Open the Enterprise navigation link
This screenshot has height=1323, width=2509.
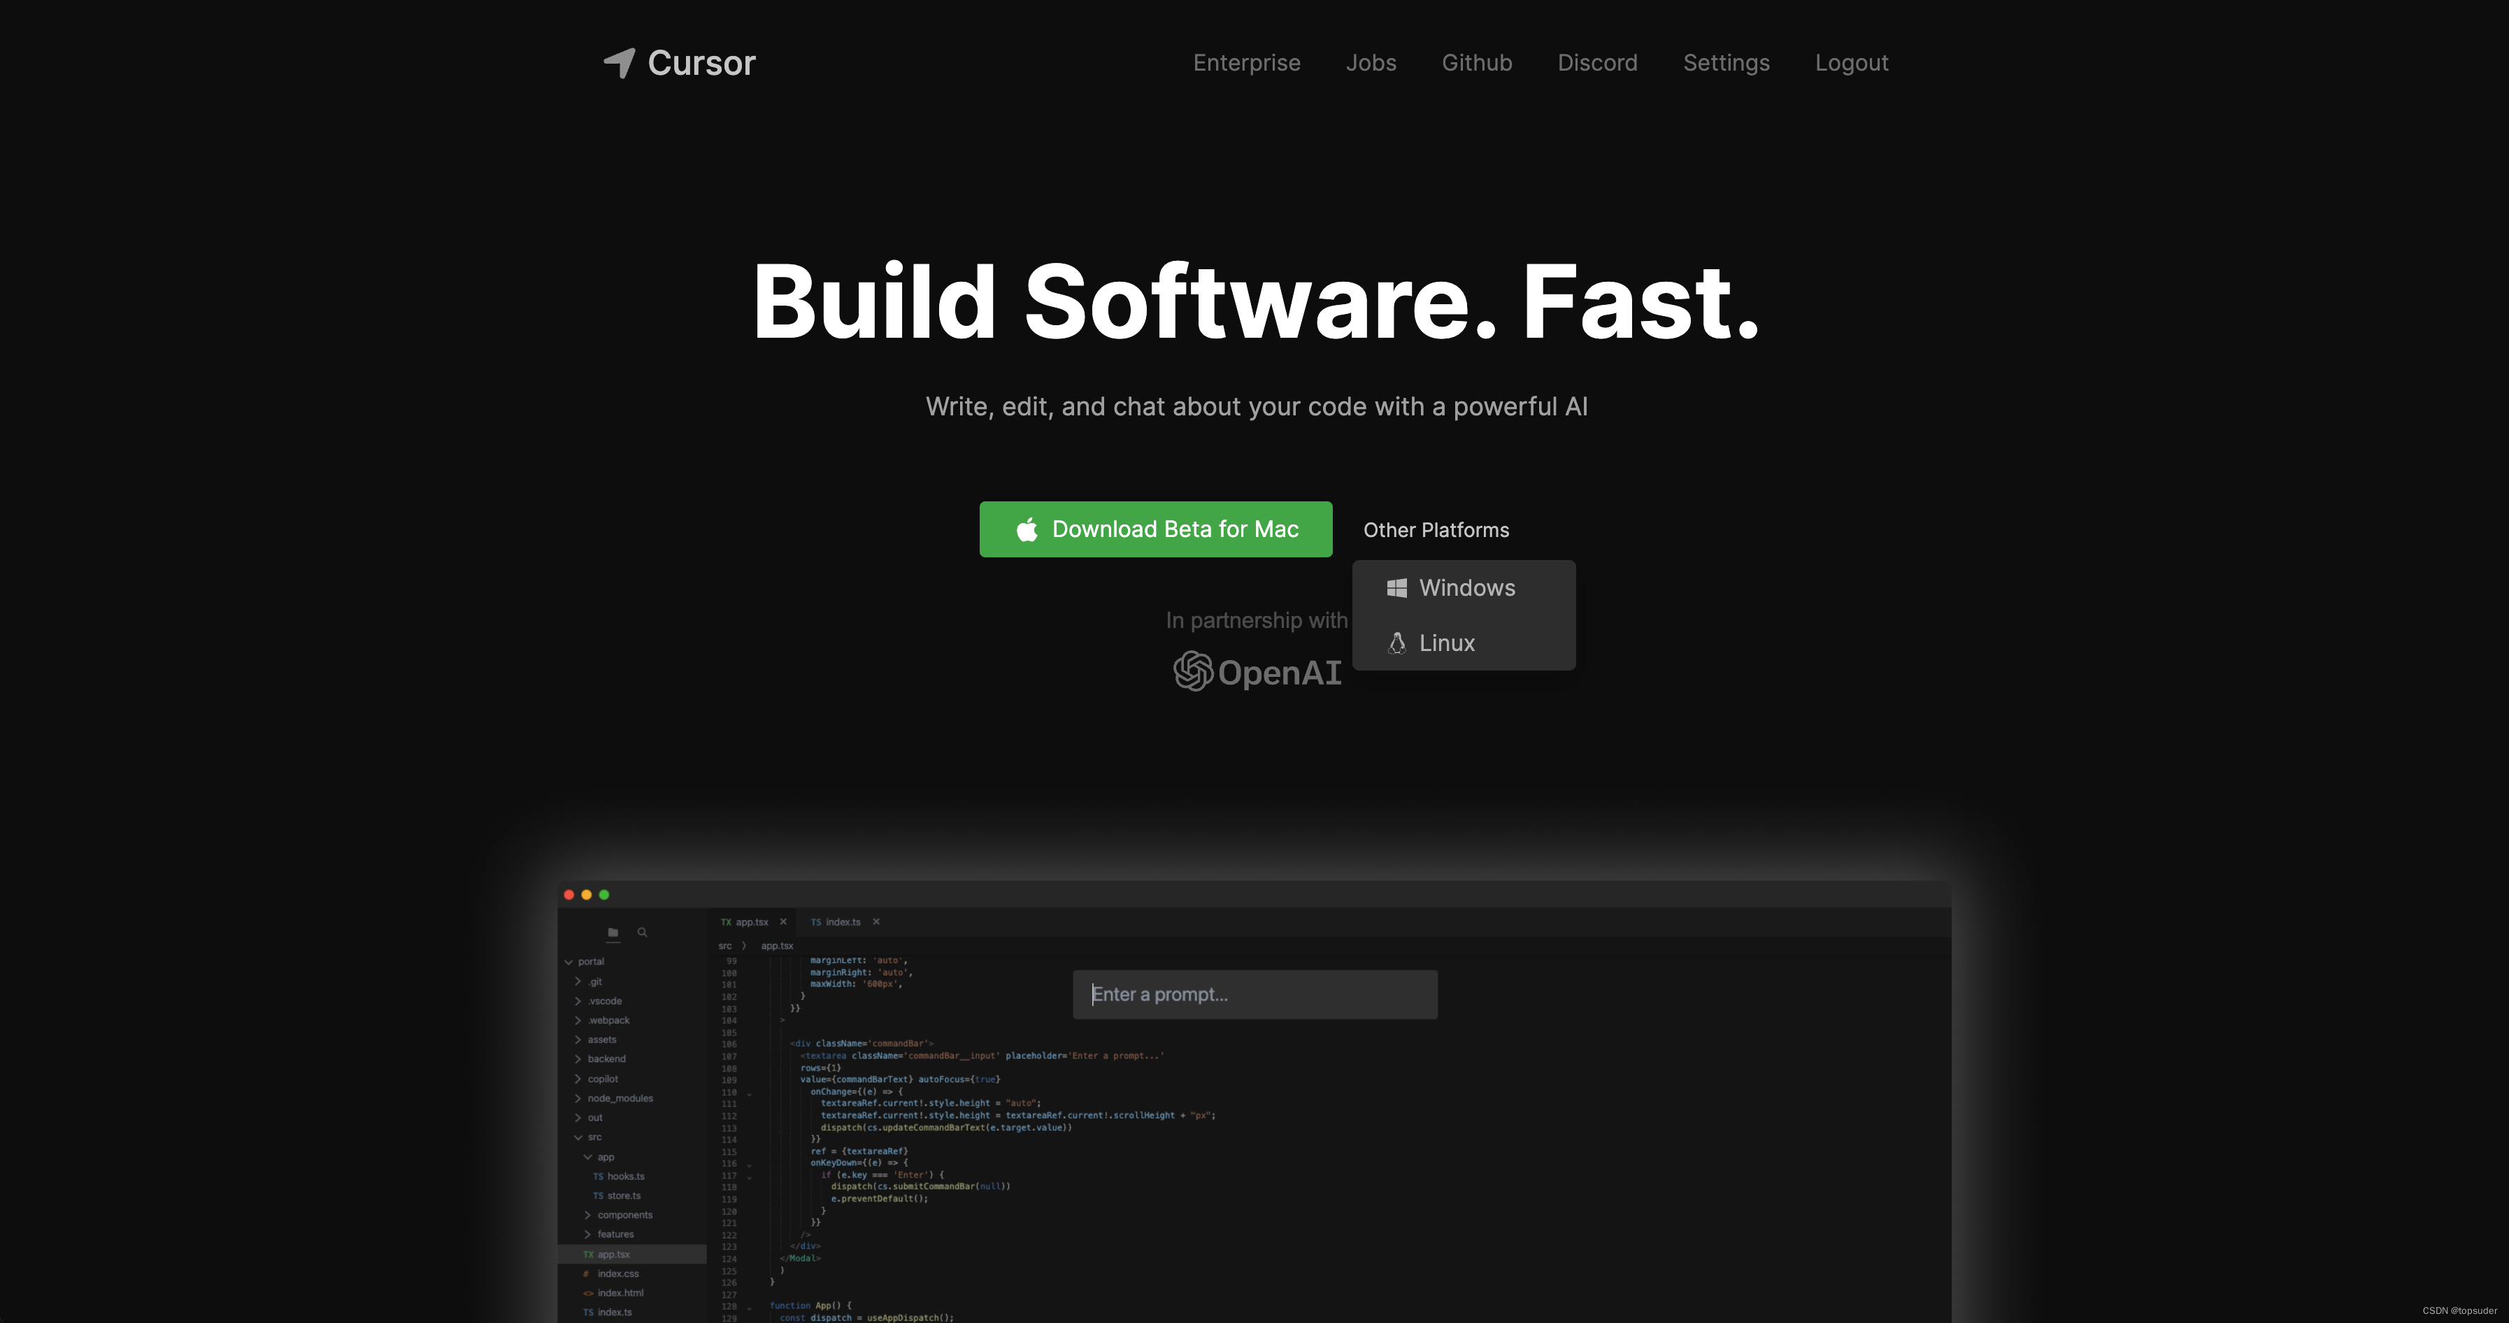pyautogui.click(x=1245, y=62)
